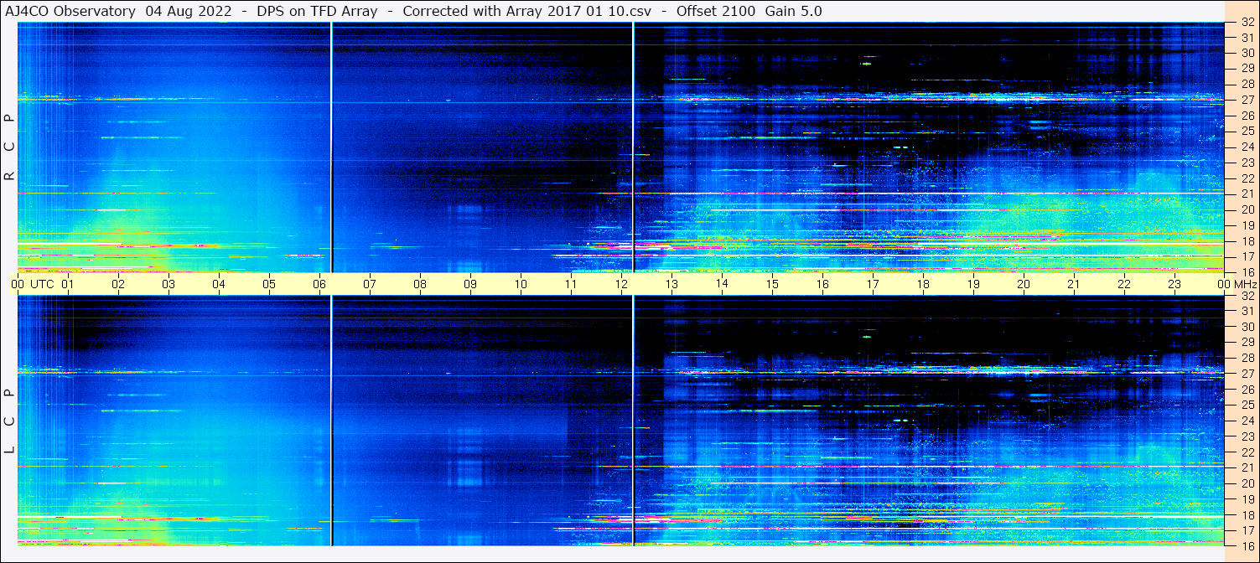Pick the 20 MHz tick of LCP panel
Image resolution: width=1260 pixels, height=563 pixels.
1247,483
